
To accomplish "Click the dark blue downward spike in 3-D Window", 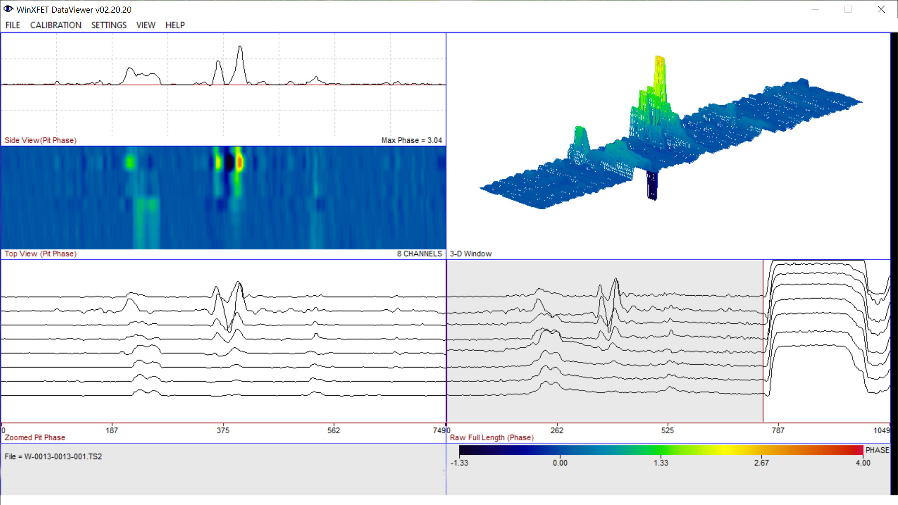I will [x=652, y=185].
